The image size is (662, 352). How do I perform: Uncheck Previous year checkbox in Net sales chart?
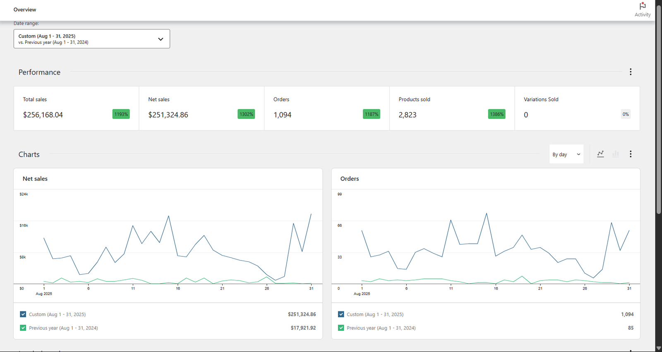(x=23, y=328)
